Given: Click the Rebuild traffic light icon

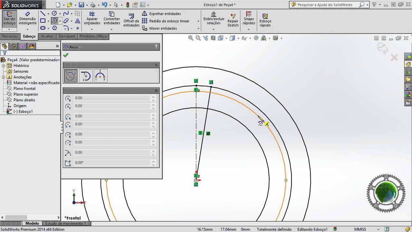Looking at the screenshot, I should coord(128,5).
